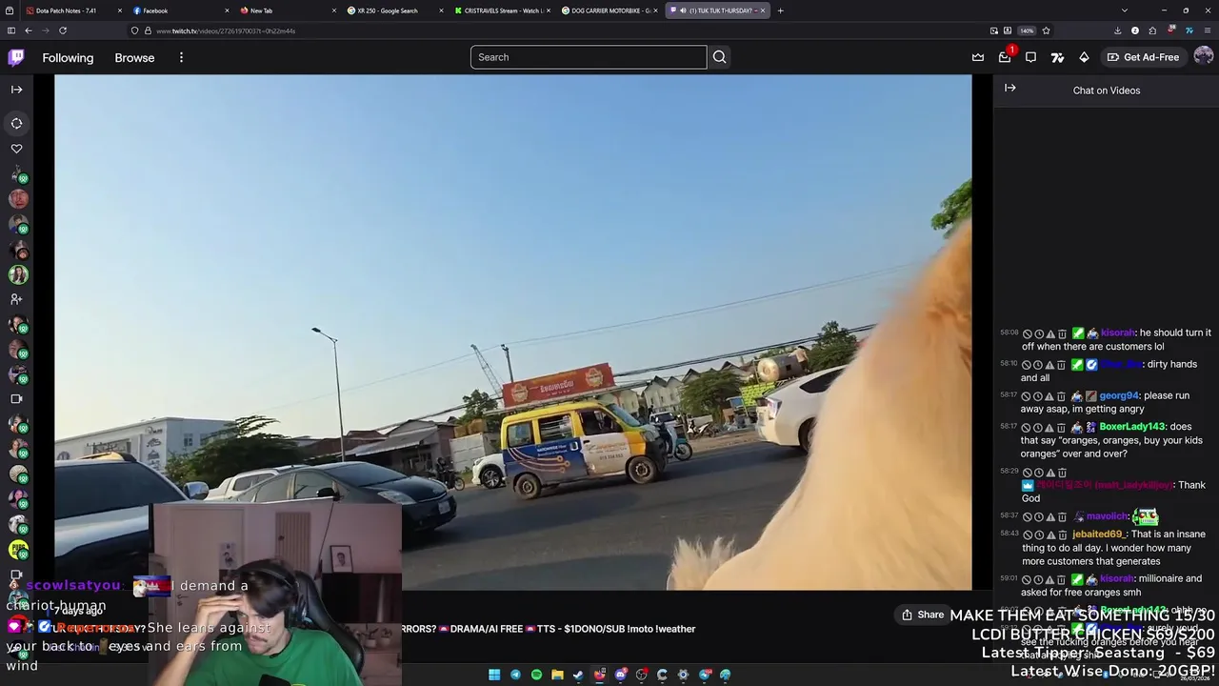The image size is (1219, 686).
Task: Open the Whispers speech bubble icon
Action: [1030, 57]
